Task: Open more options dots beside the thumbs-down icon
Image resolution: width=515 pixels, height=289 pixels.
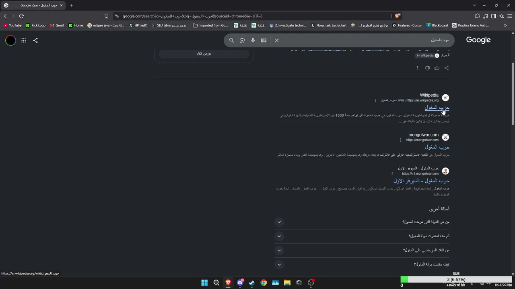Action: tap(418, 68)
